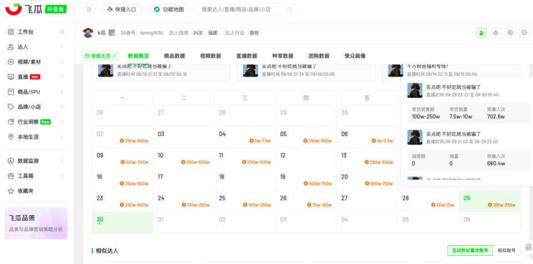Expand the 直播 sidebar menu
Screen dimensions: 533x264
tap(37, 77)
